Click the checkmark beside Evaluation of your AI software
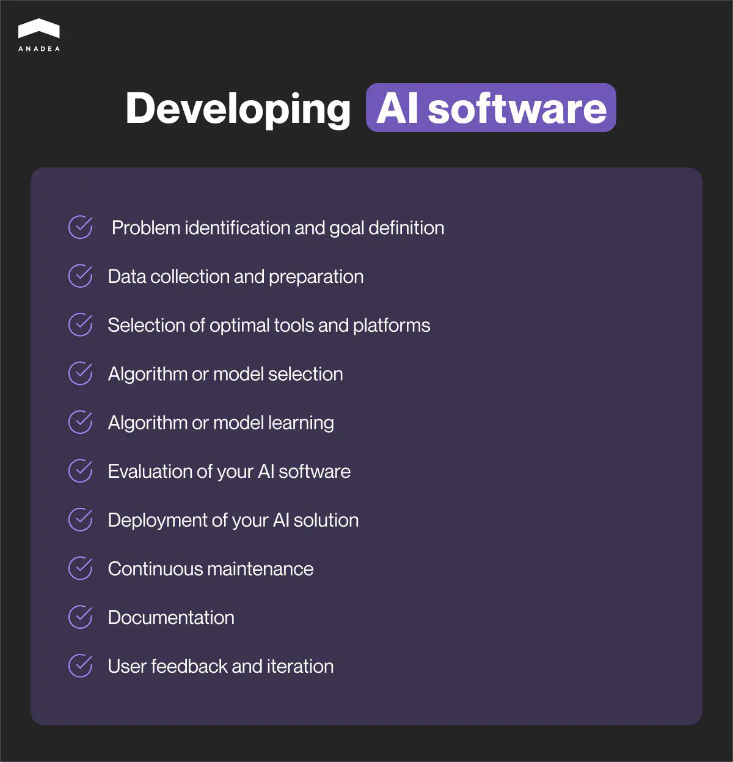Screen dimensions: 733x762 [80, 471]
